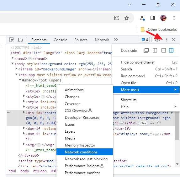
Task: Open Performance monitor tool
Action: pyautogui.click(x=85, y=173)
